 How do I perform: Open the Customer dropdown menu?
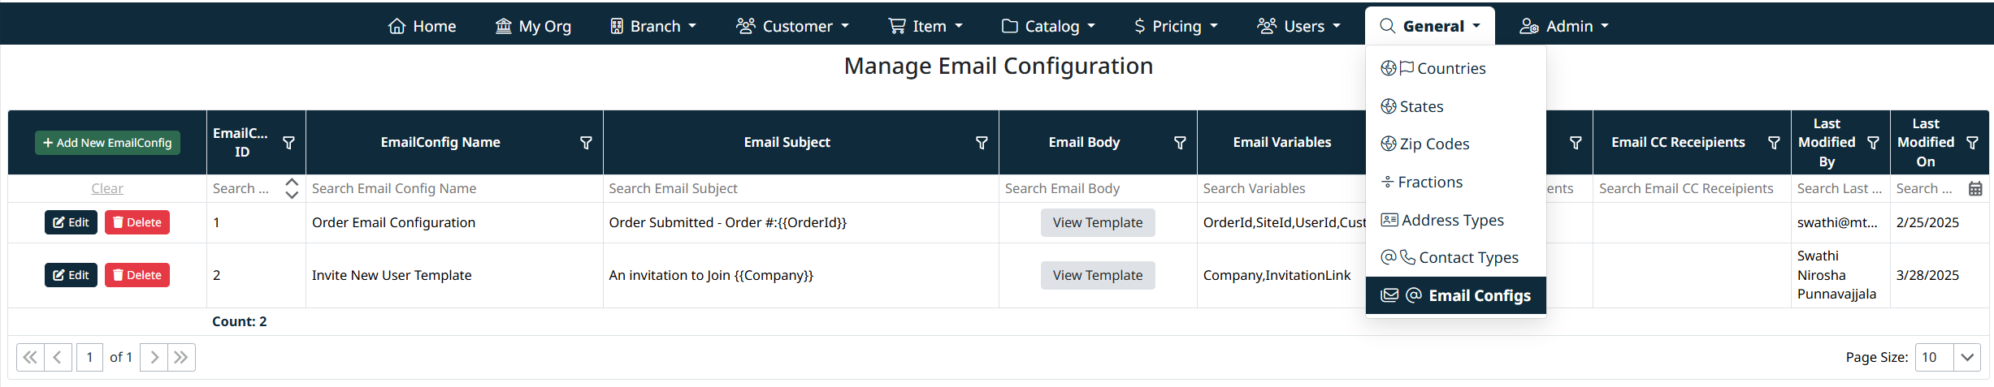792,26
